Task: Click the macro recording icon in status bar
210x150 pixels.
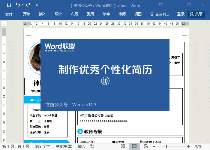Action: click(x=92, y=146)
